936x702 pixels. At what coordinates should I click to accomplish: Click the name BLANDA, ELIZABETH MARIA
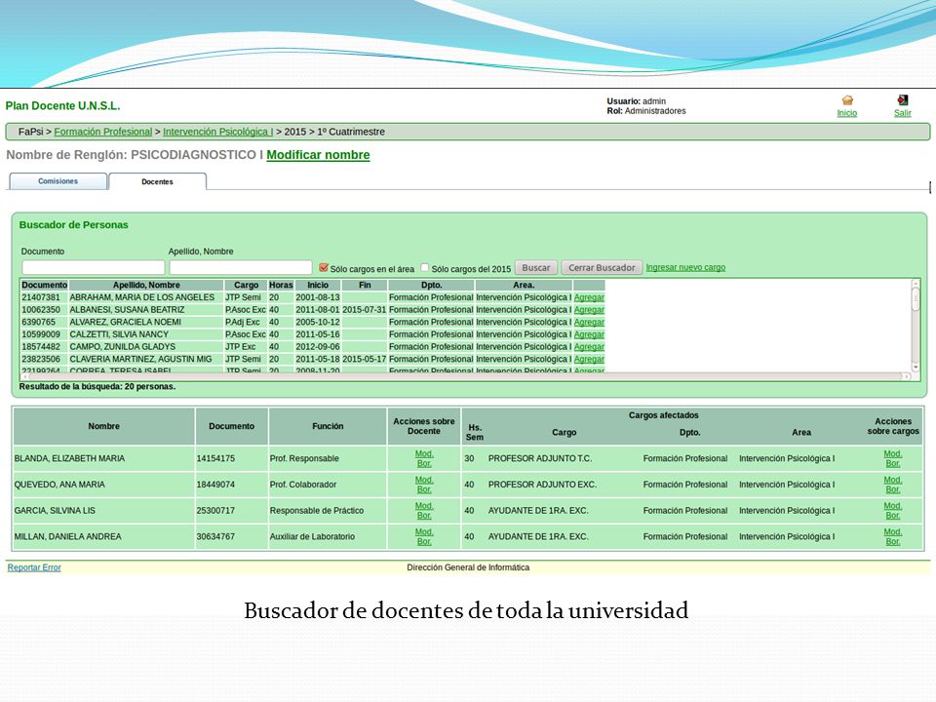click(x=69, y=458)
